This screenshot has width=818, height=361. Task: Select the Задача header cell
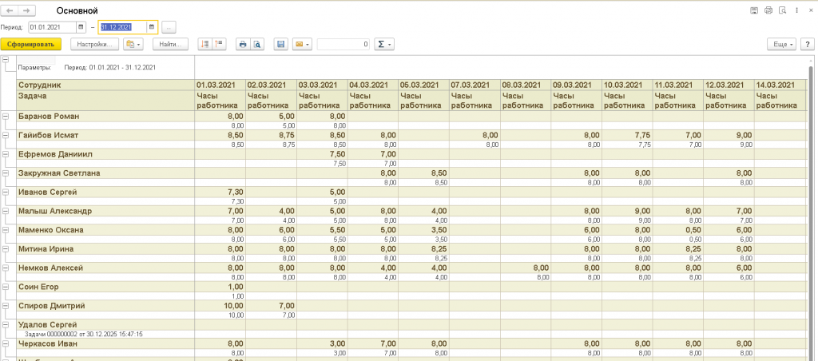105,100
